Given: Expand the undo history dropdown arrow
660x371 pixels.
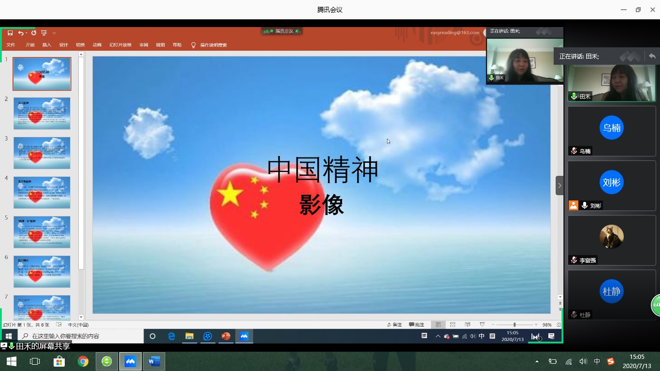Looking at the screenshot, I should pyautogui.click(x=27, y=33).
